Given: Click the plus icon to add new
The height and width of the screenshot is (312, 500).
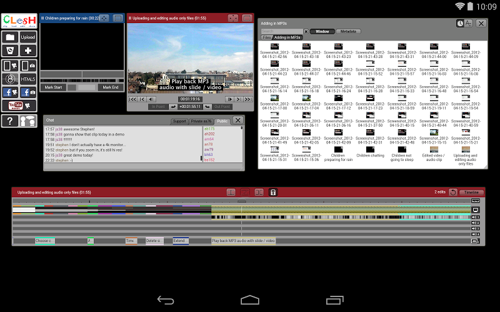Looking at the screenshot, I should pos(28,51).
